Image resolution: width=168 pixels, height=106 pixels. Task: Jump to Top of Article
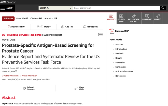(x=116, y=39)
